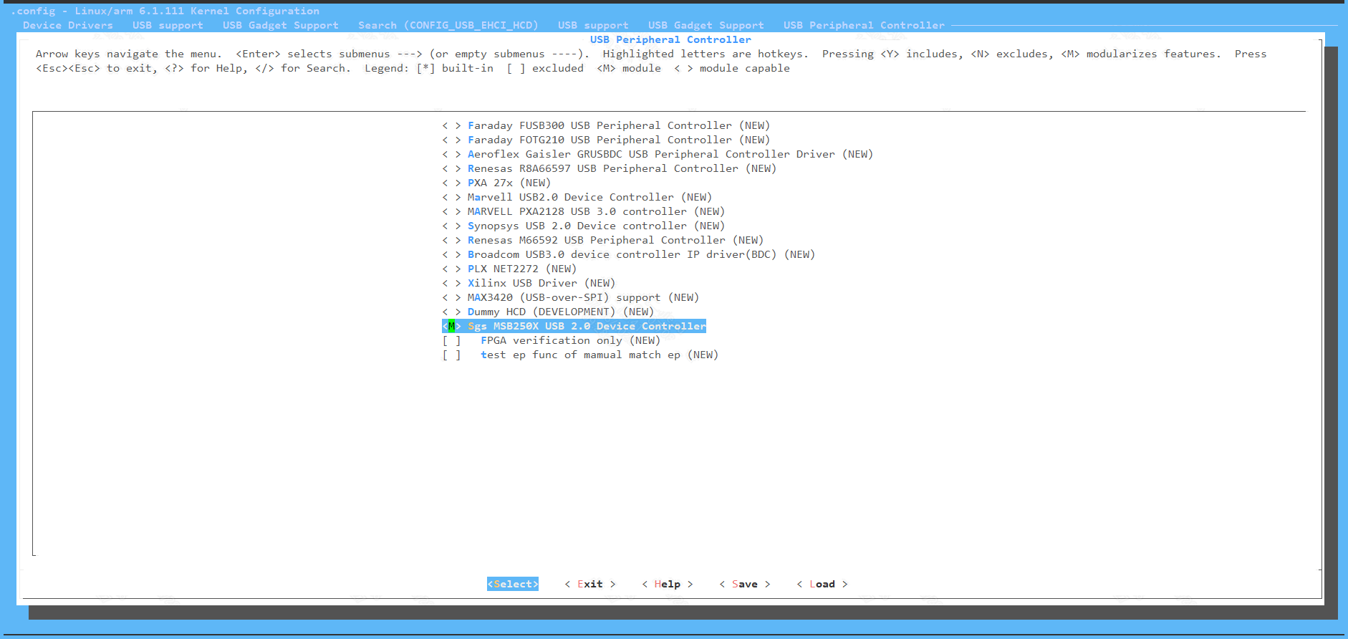This screenshot has height=639, width=1348.
Task: Select the PLX NET2272 row
Action: pyautogui.click(x=509, y=269)
